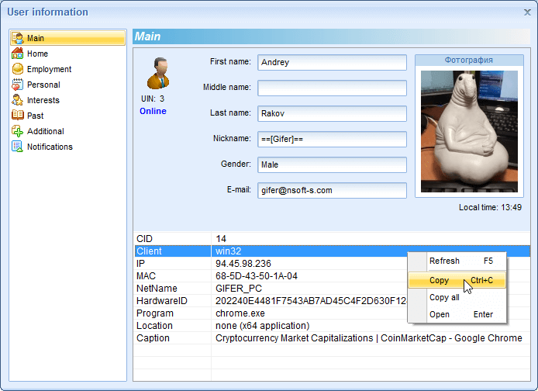Click the UIN: 3 label
Screen dimensions: 538x391
click(x=153, y=99)
